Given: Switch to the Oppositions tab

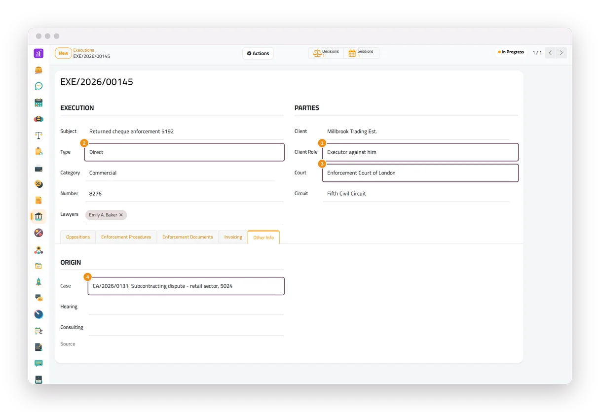Looking at the screenshot, I should (x=78, y=237).
